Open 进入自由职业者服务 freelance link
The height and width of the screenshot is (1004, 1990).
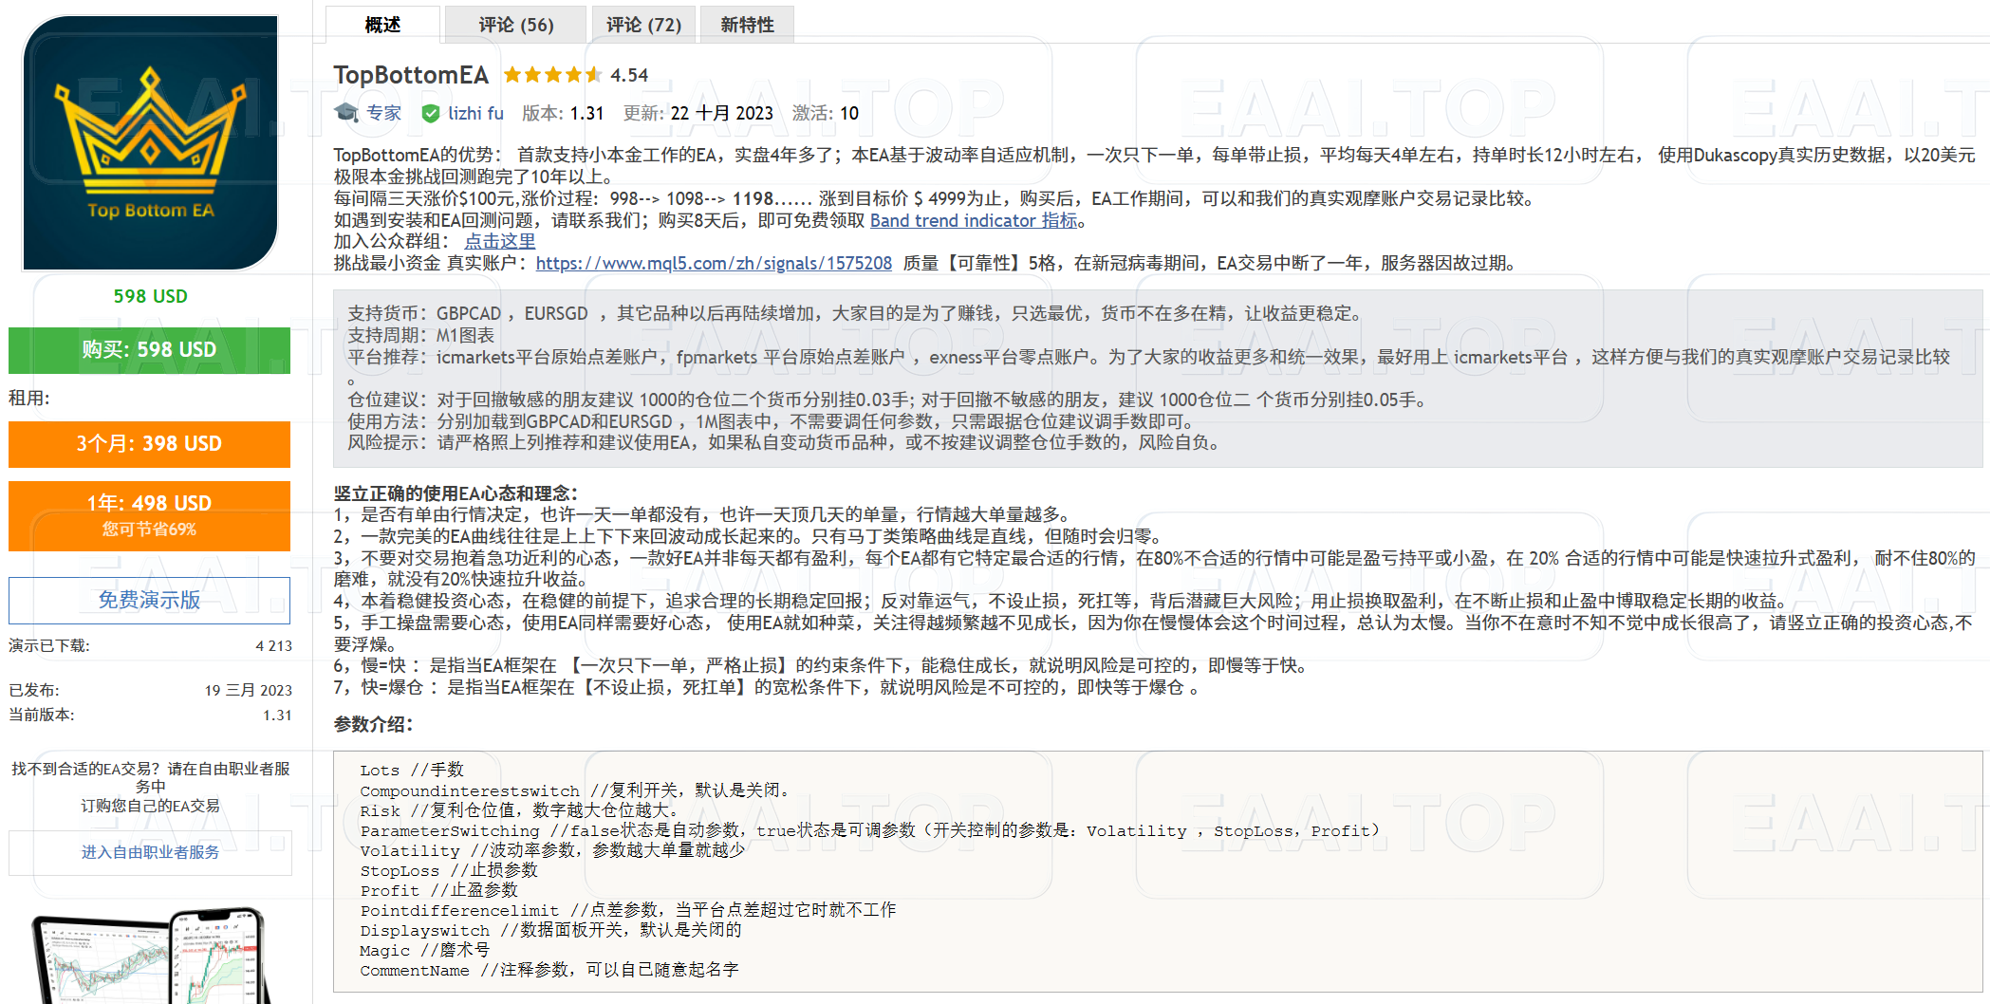[149, 851]
